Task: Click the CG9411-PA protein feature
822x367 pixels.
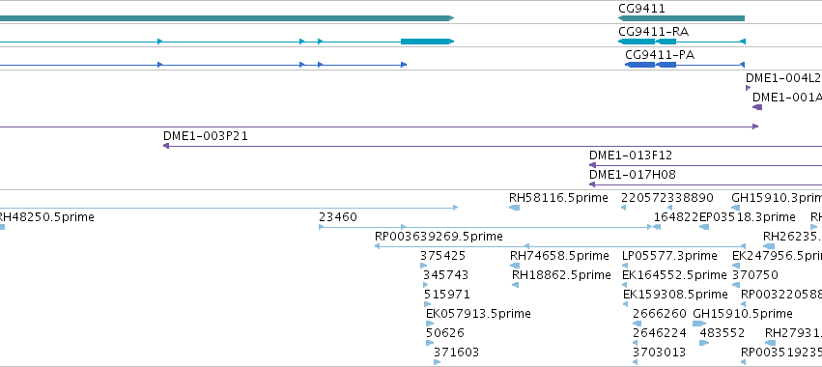Action: click(685, 65)
